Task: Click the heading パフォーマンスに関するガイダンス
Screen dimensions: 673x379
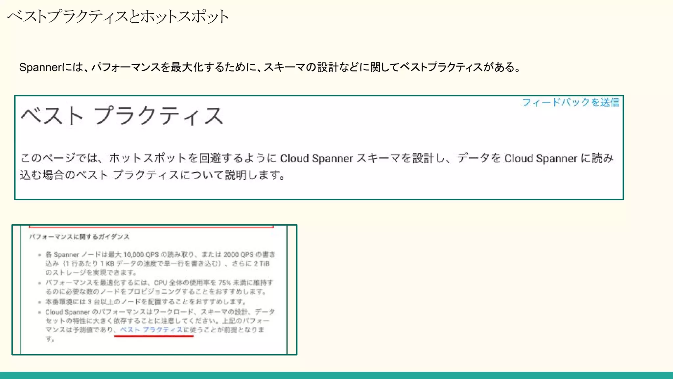Action: (x=79, y=237)
